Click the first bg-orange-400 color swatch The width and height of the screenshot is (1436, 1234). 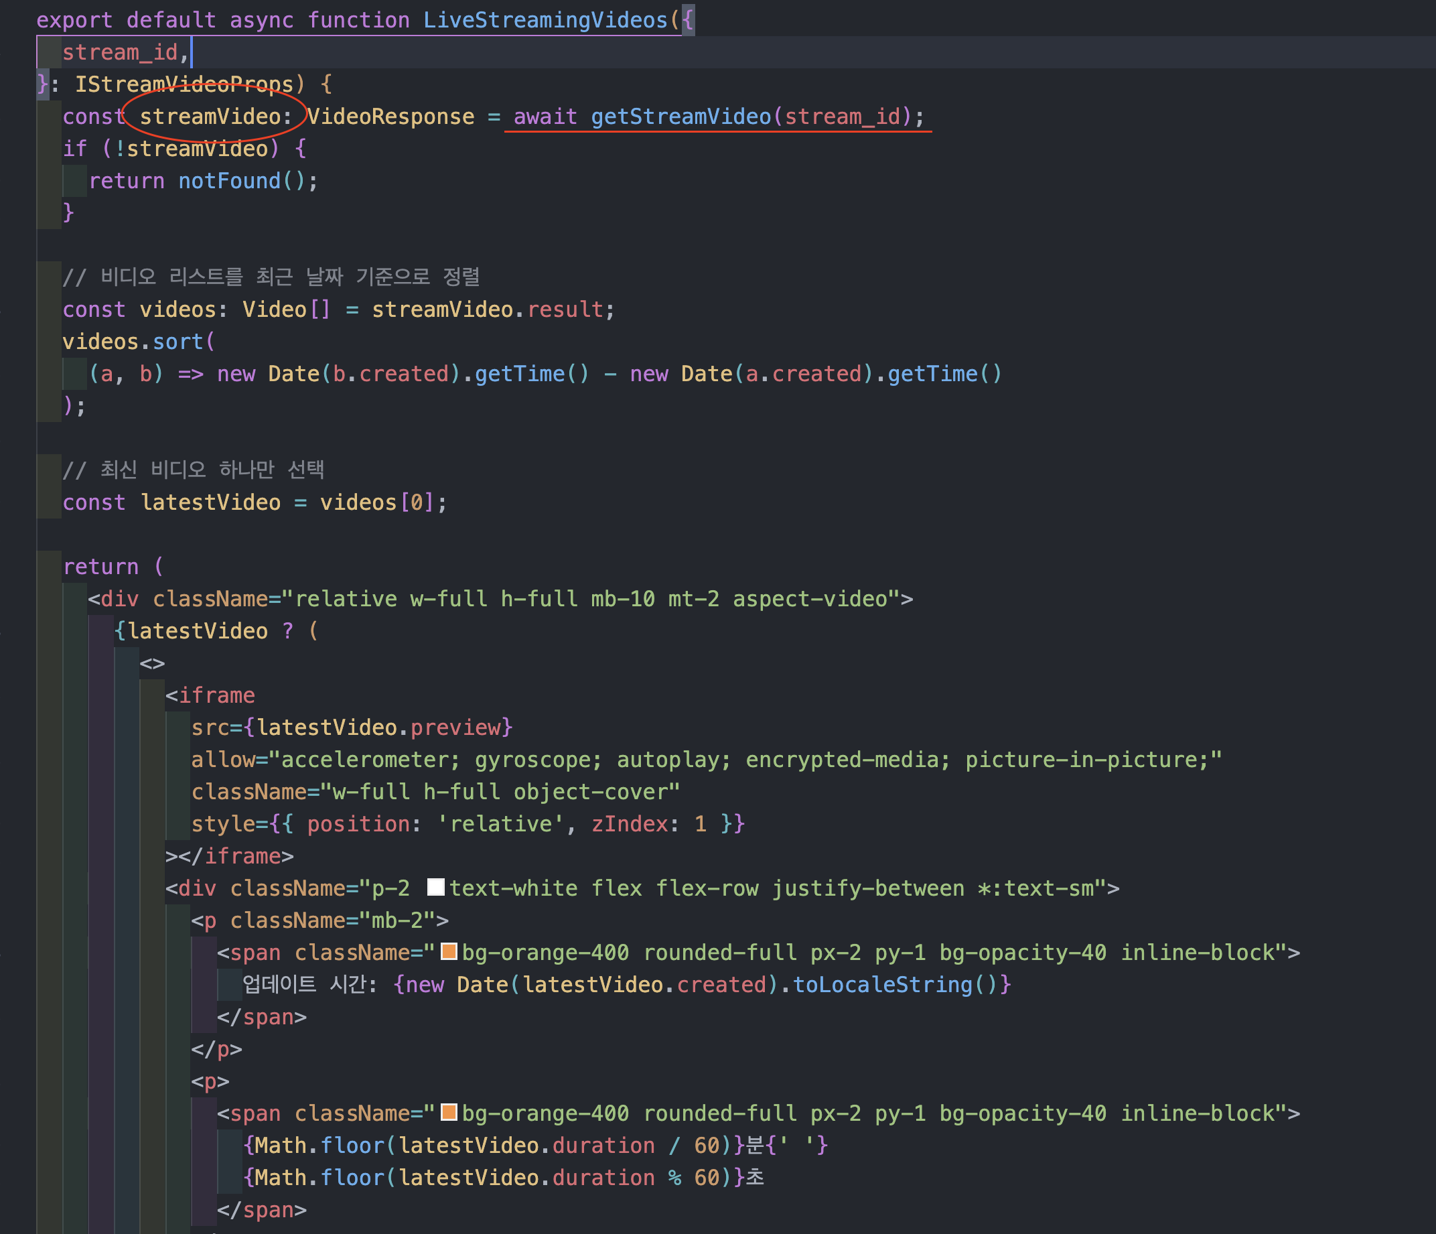click(x=449, y=951)
